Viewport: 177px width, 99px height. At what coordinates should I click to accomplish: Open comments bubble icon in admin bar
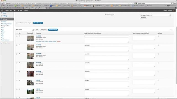[x=15, y=10]
